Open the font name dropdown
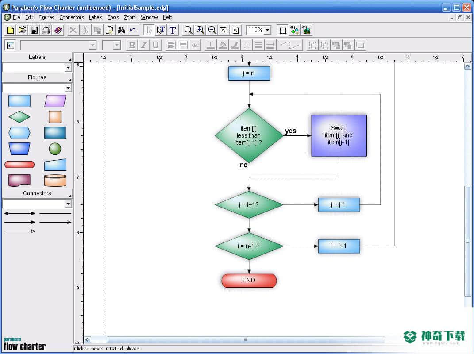This screenshot has width=474, height=354. [x=92, y=45]
